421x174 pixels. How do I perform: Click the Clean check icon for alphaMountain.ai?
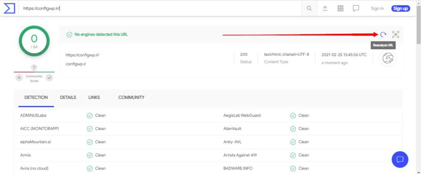click(x=90, y=142)
